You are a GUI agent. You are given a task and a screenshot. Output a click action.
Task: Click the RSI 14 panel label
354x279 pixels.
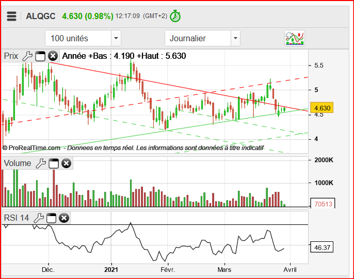click(x=17, y=218)
